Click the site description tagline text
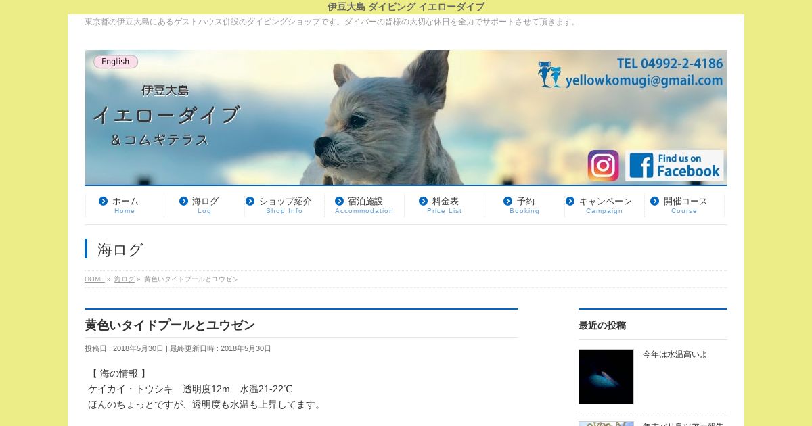The image size is (812, 426). 332,22
